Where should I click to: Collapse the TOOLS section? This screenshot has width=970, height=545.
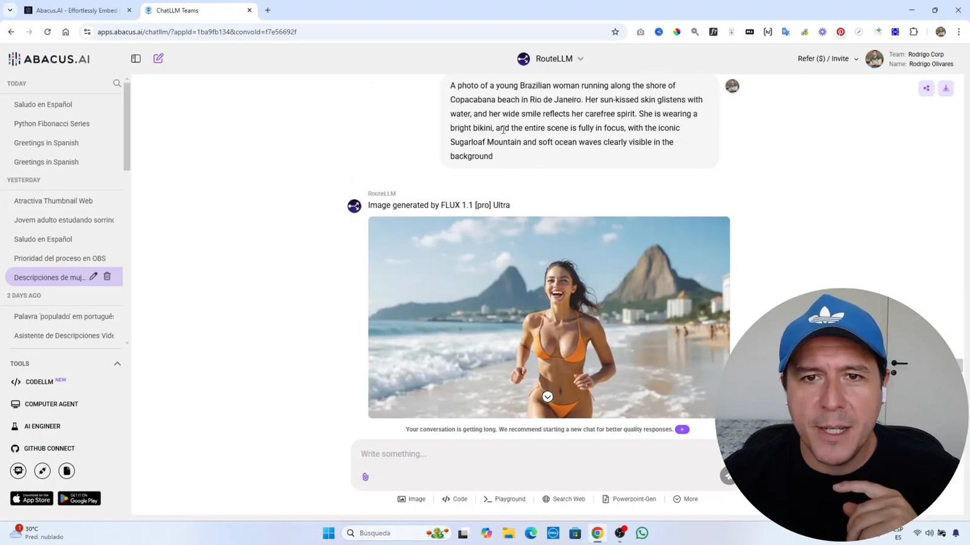click(x=117, y=363)
